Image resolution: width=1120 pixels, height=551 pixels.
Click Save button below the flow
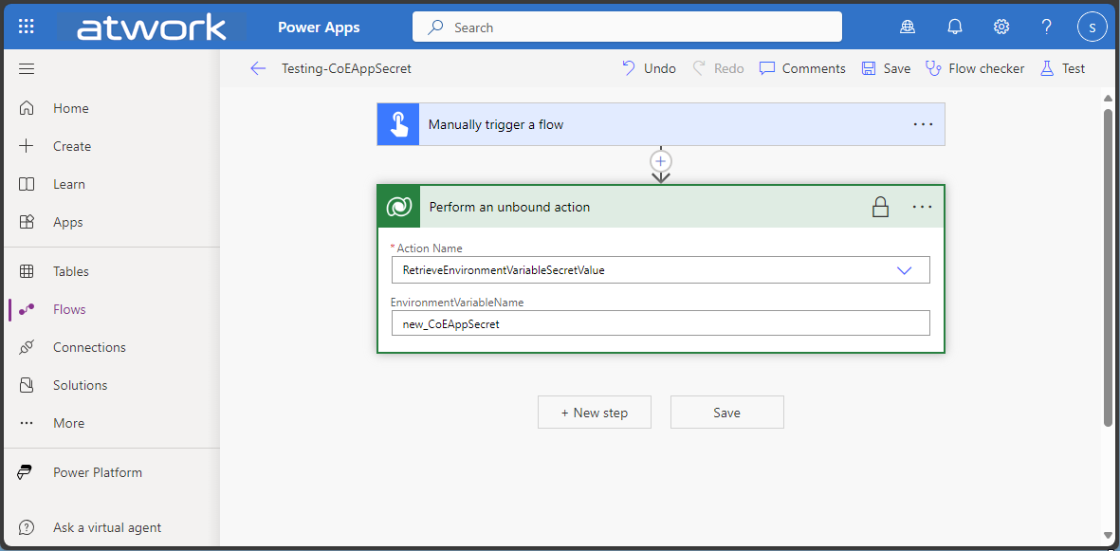(x=726, y=413)
